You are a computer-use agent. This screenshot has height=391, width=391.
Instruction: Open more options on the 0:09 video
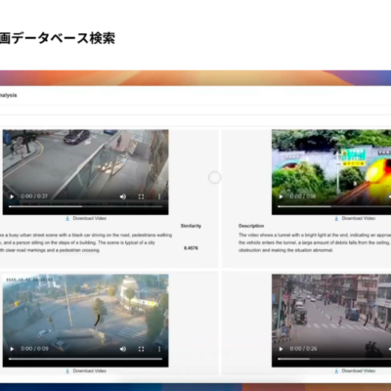[x=159, y=349]
